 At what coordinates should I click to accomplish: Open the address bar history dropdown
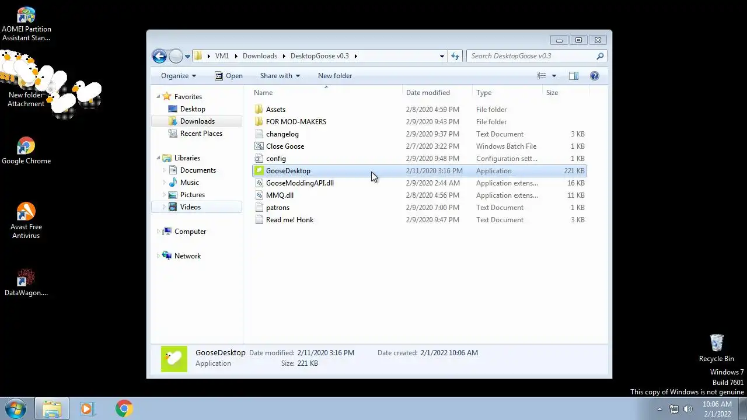click(x=442, y=56)
